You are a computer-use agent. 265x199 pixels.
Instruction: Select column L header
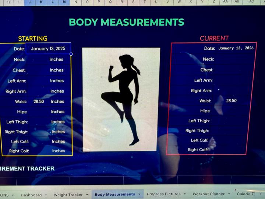tap(53, 2)
